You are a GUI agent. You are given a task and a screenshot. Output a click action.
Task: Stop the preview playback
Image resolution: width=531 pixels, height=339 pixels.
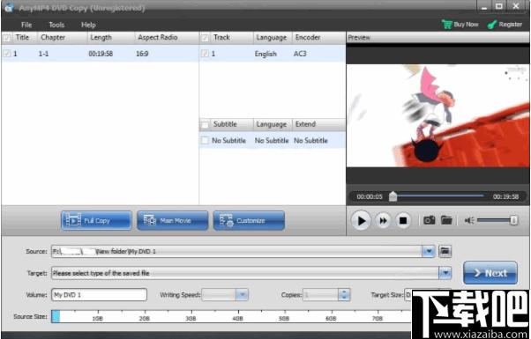click(x=403, y=221)
